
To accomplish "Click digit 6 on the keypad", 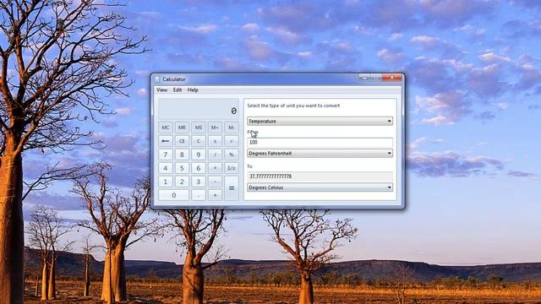I will click(199, 168).
